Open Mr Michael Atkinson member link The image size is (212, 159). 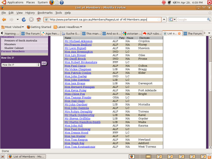coord(78,41)
